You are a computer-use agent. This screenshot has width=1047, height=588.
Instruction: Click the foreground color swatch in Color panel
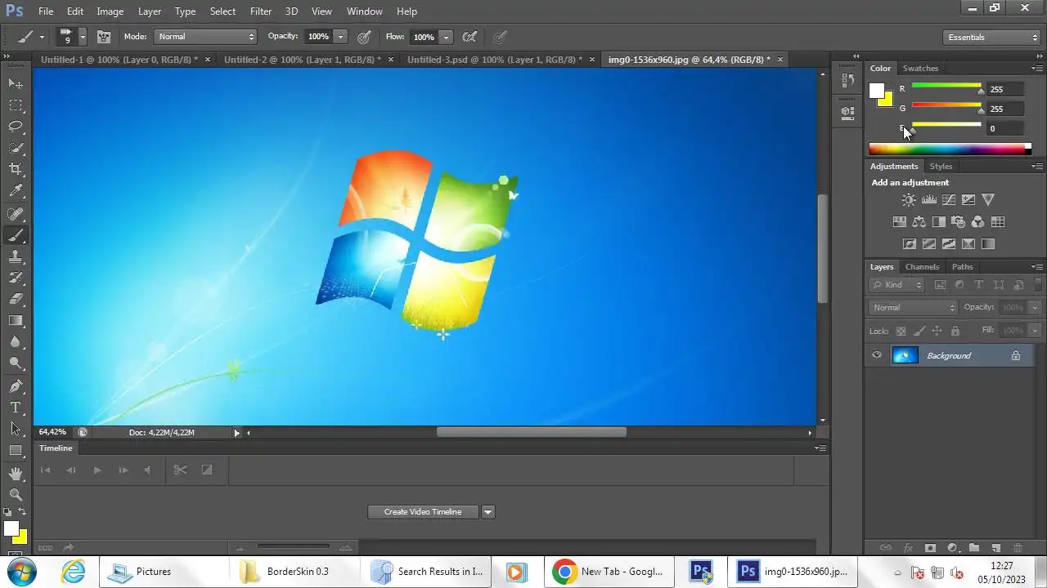click(877, 91)
